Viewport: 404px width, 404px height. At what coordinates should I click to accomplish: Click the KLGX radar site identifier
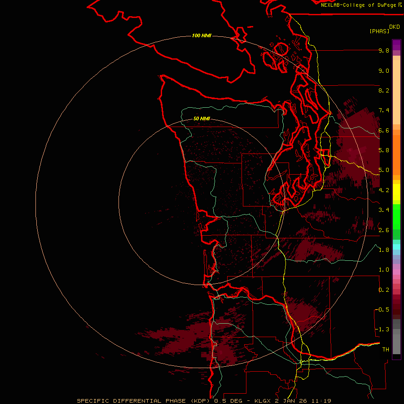263,401
